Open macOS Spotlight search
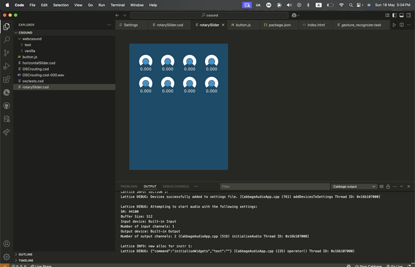This screenshot has width=415, height=267. click(351, 5)
